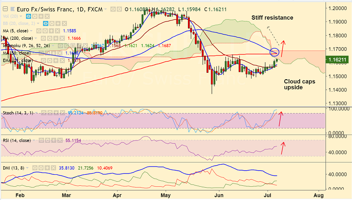Viewport: 352px width, 200px height.
Task: Click the symbol title Euro Fx/Swiss Franc, 1D, FXCM
Action: pyautogui.click(x=60, y=10)
